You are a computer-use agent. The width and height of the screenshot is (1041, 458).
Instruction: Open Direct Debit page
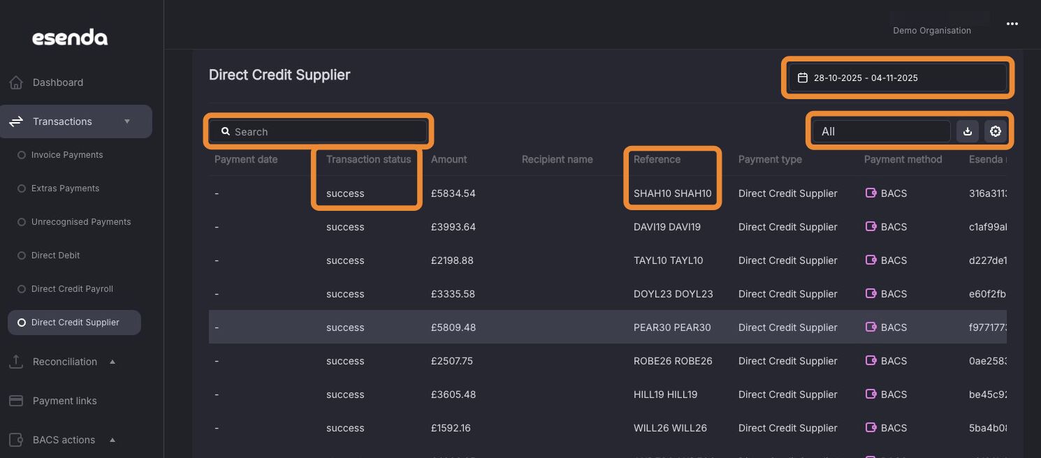pos(56,256)
